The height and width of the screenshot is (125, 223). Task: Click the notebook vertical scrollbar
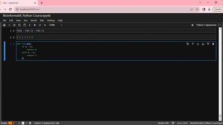220,74
